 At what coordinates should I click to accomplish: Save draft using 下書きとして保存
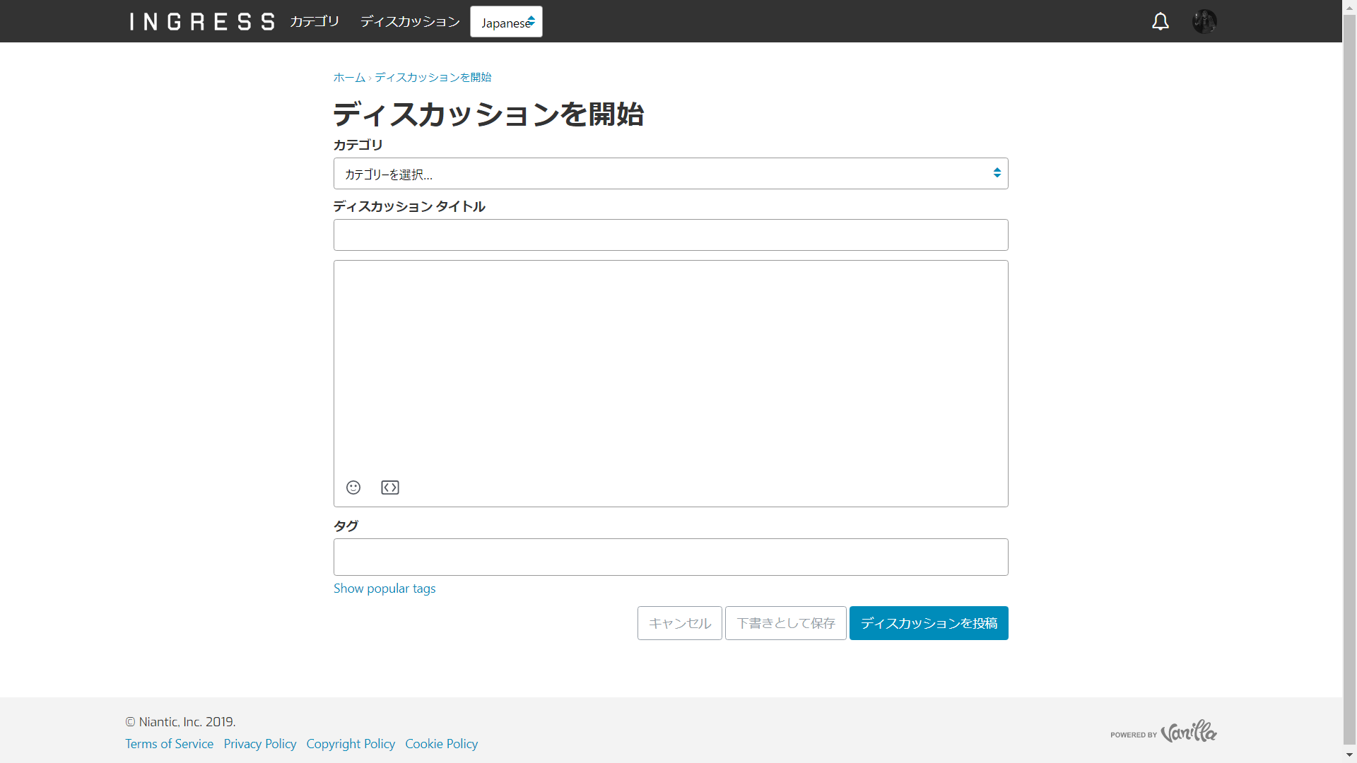(785, 623)
